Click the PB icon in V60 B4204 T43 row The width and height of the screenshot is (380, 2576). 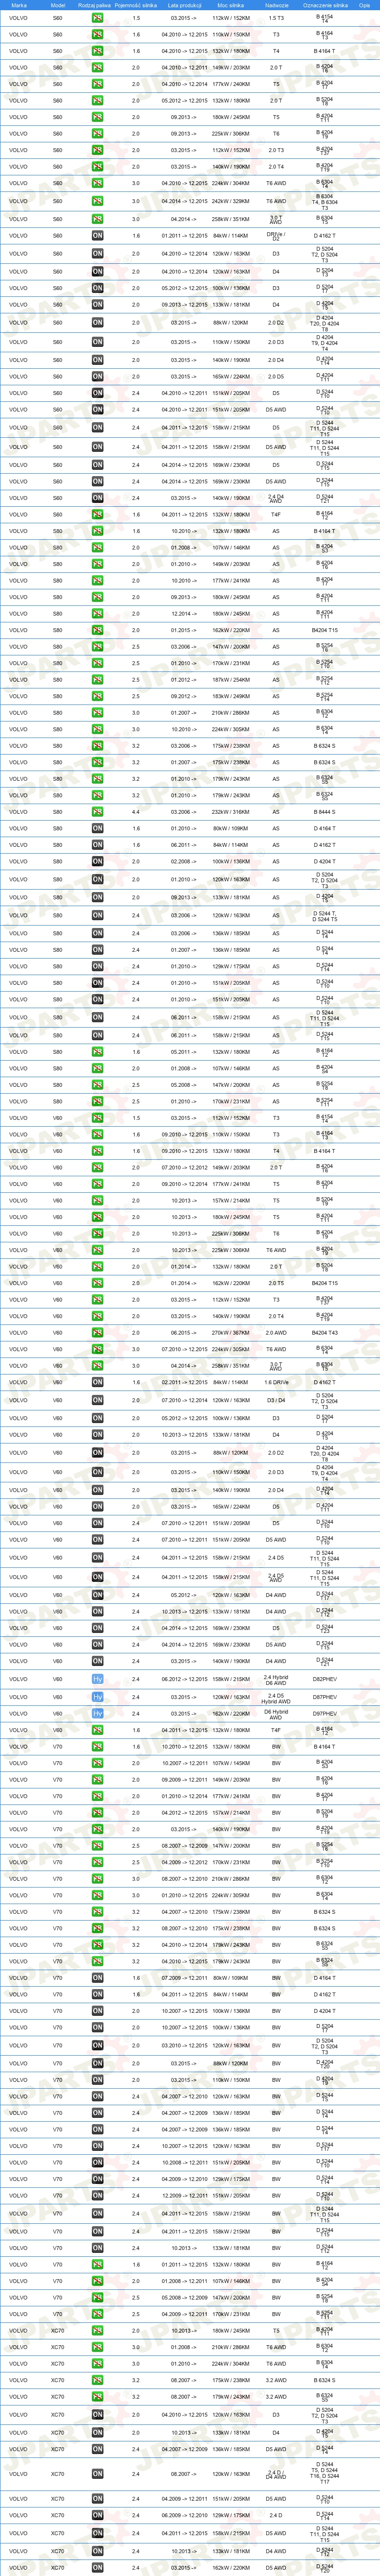tap(97, 1333)
